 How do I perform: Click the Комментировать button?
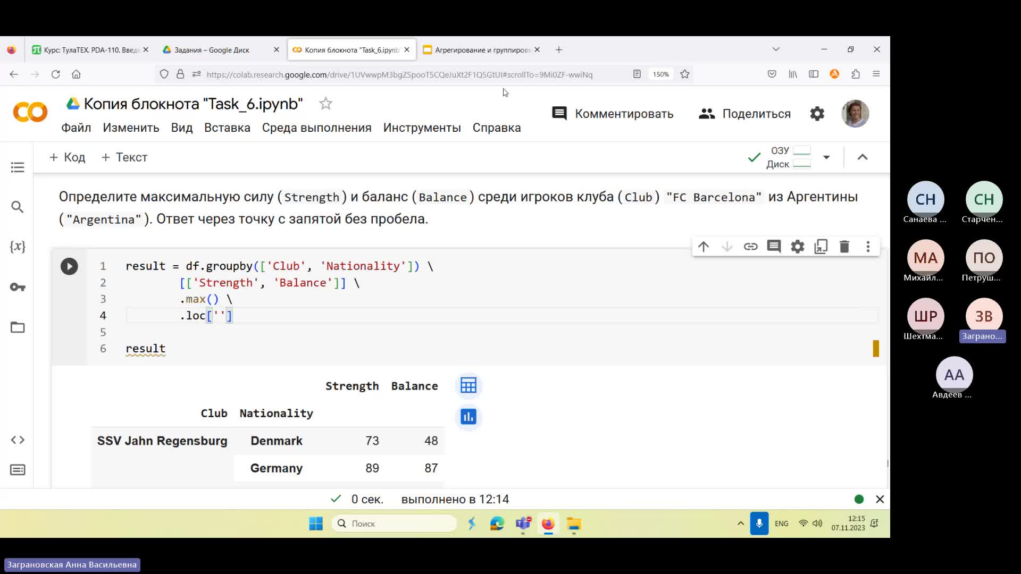pyautogui.click(x=613, y=114)
